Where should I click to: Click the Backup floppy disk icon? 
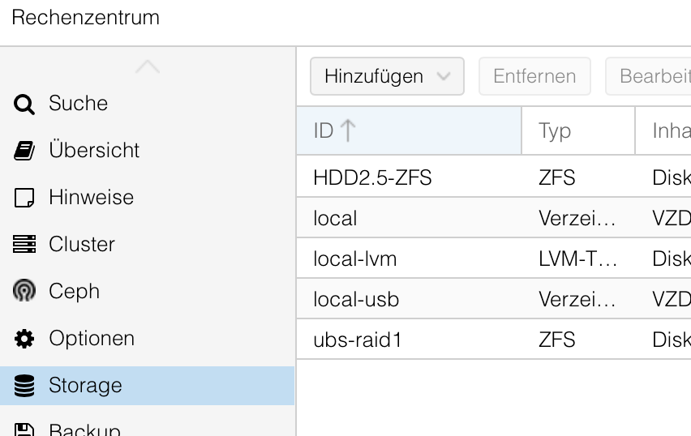point(24,430)
